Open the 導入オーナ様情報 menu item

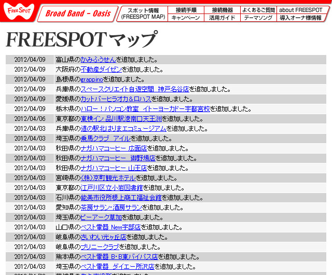[x=301, y=18]
